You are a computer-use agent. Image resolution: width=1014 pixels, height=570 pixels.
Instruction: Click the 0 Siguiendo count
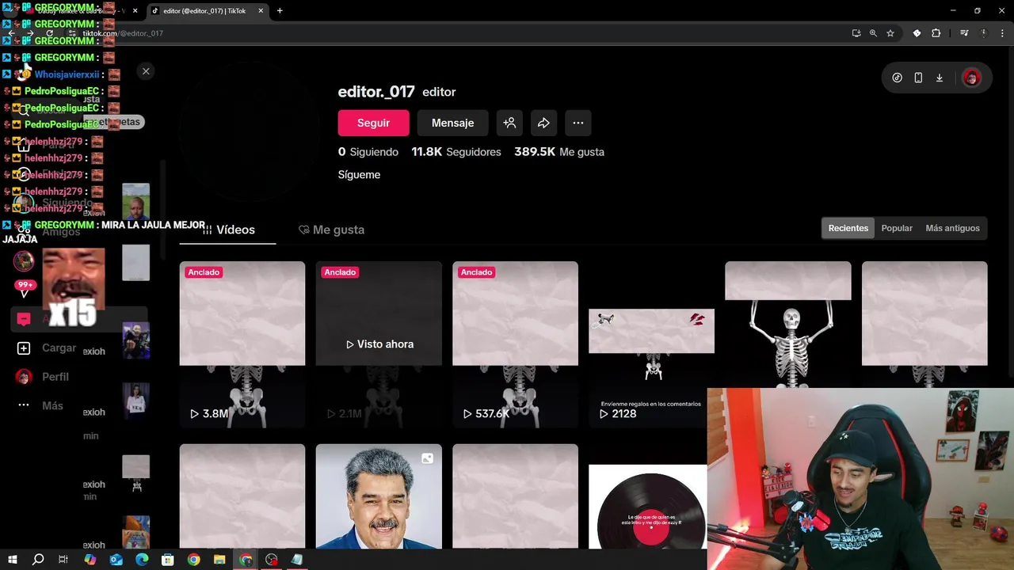click(x=368, y=151)
